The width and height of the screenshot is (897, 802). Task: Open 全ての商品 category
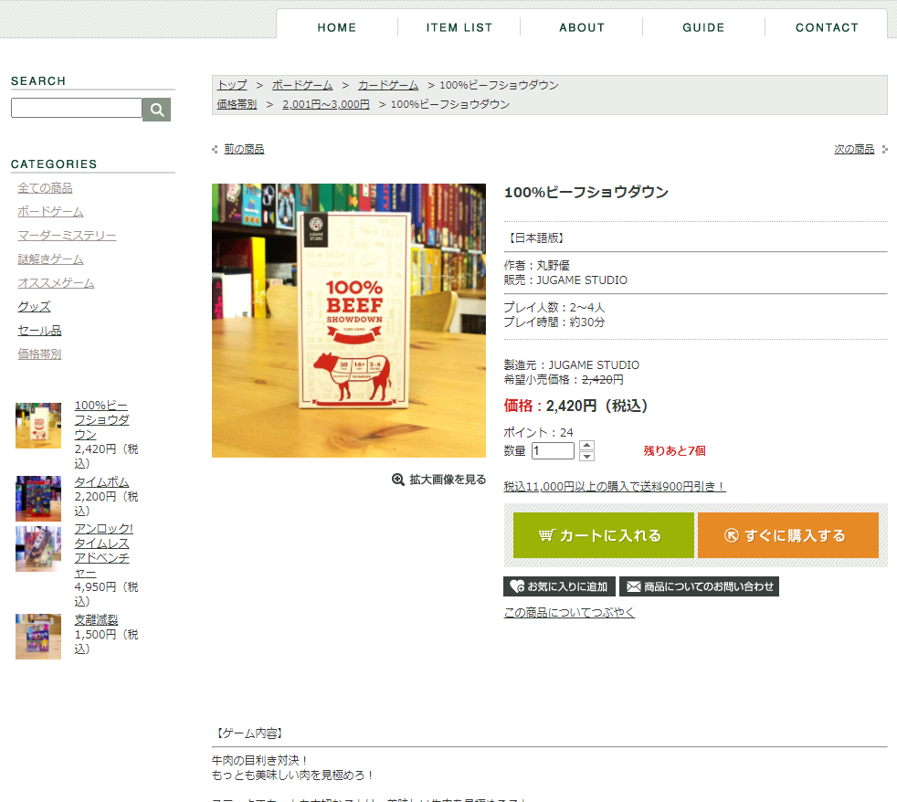coord(45,188)
